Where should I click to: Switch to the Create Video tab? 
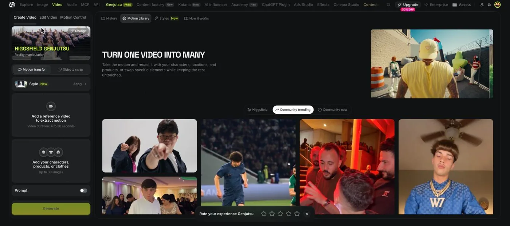click(25, 17)
